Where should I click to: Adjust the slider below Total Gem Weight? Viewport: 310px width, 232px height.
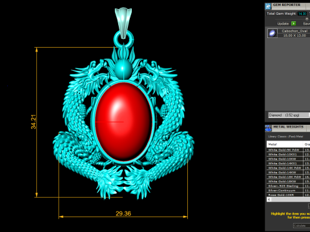coord(307,19)
